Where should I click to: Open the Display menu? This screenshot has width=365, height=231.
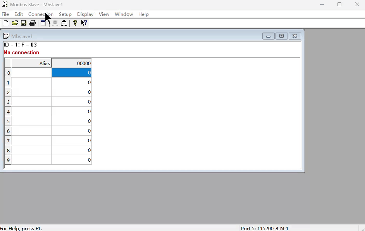pyautogui.click(x=85, y=14)
